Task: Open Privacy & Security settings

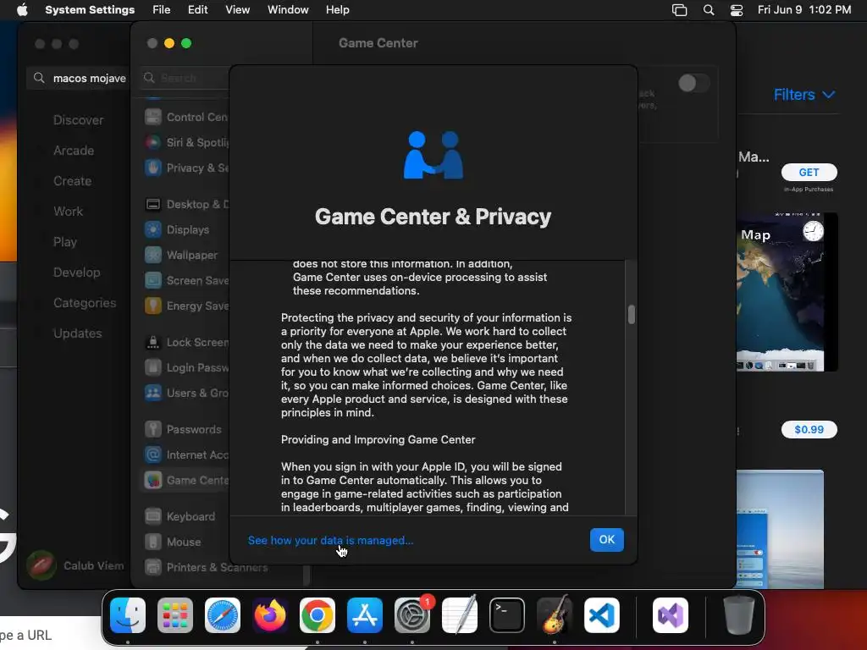Action: (186, 168)
